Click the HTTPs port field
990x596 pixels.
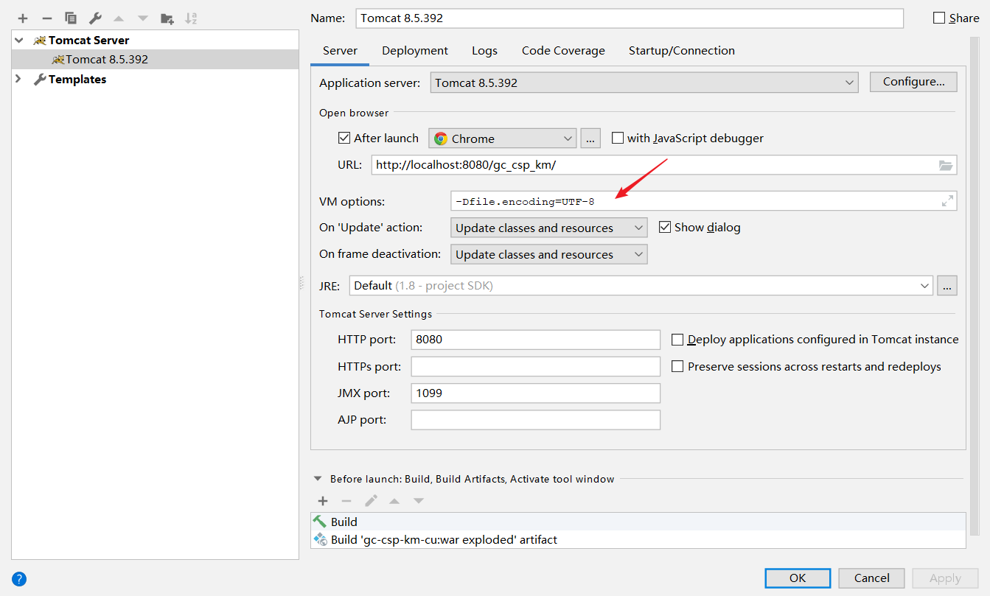point(535,366)
